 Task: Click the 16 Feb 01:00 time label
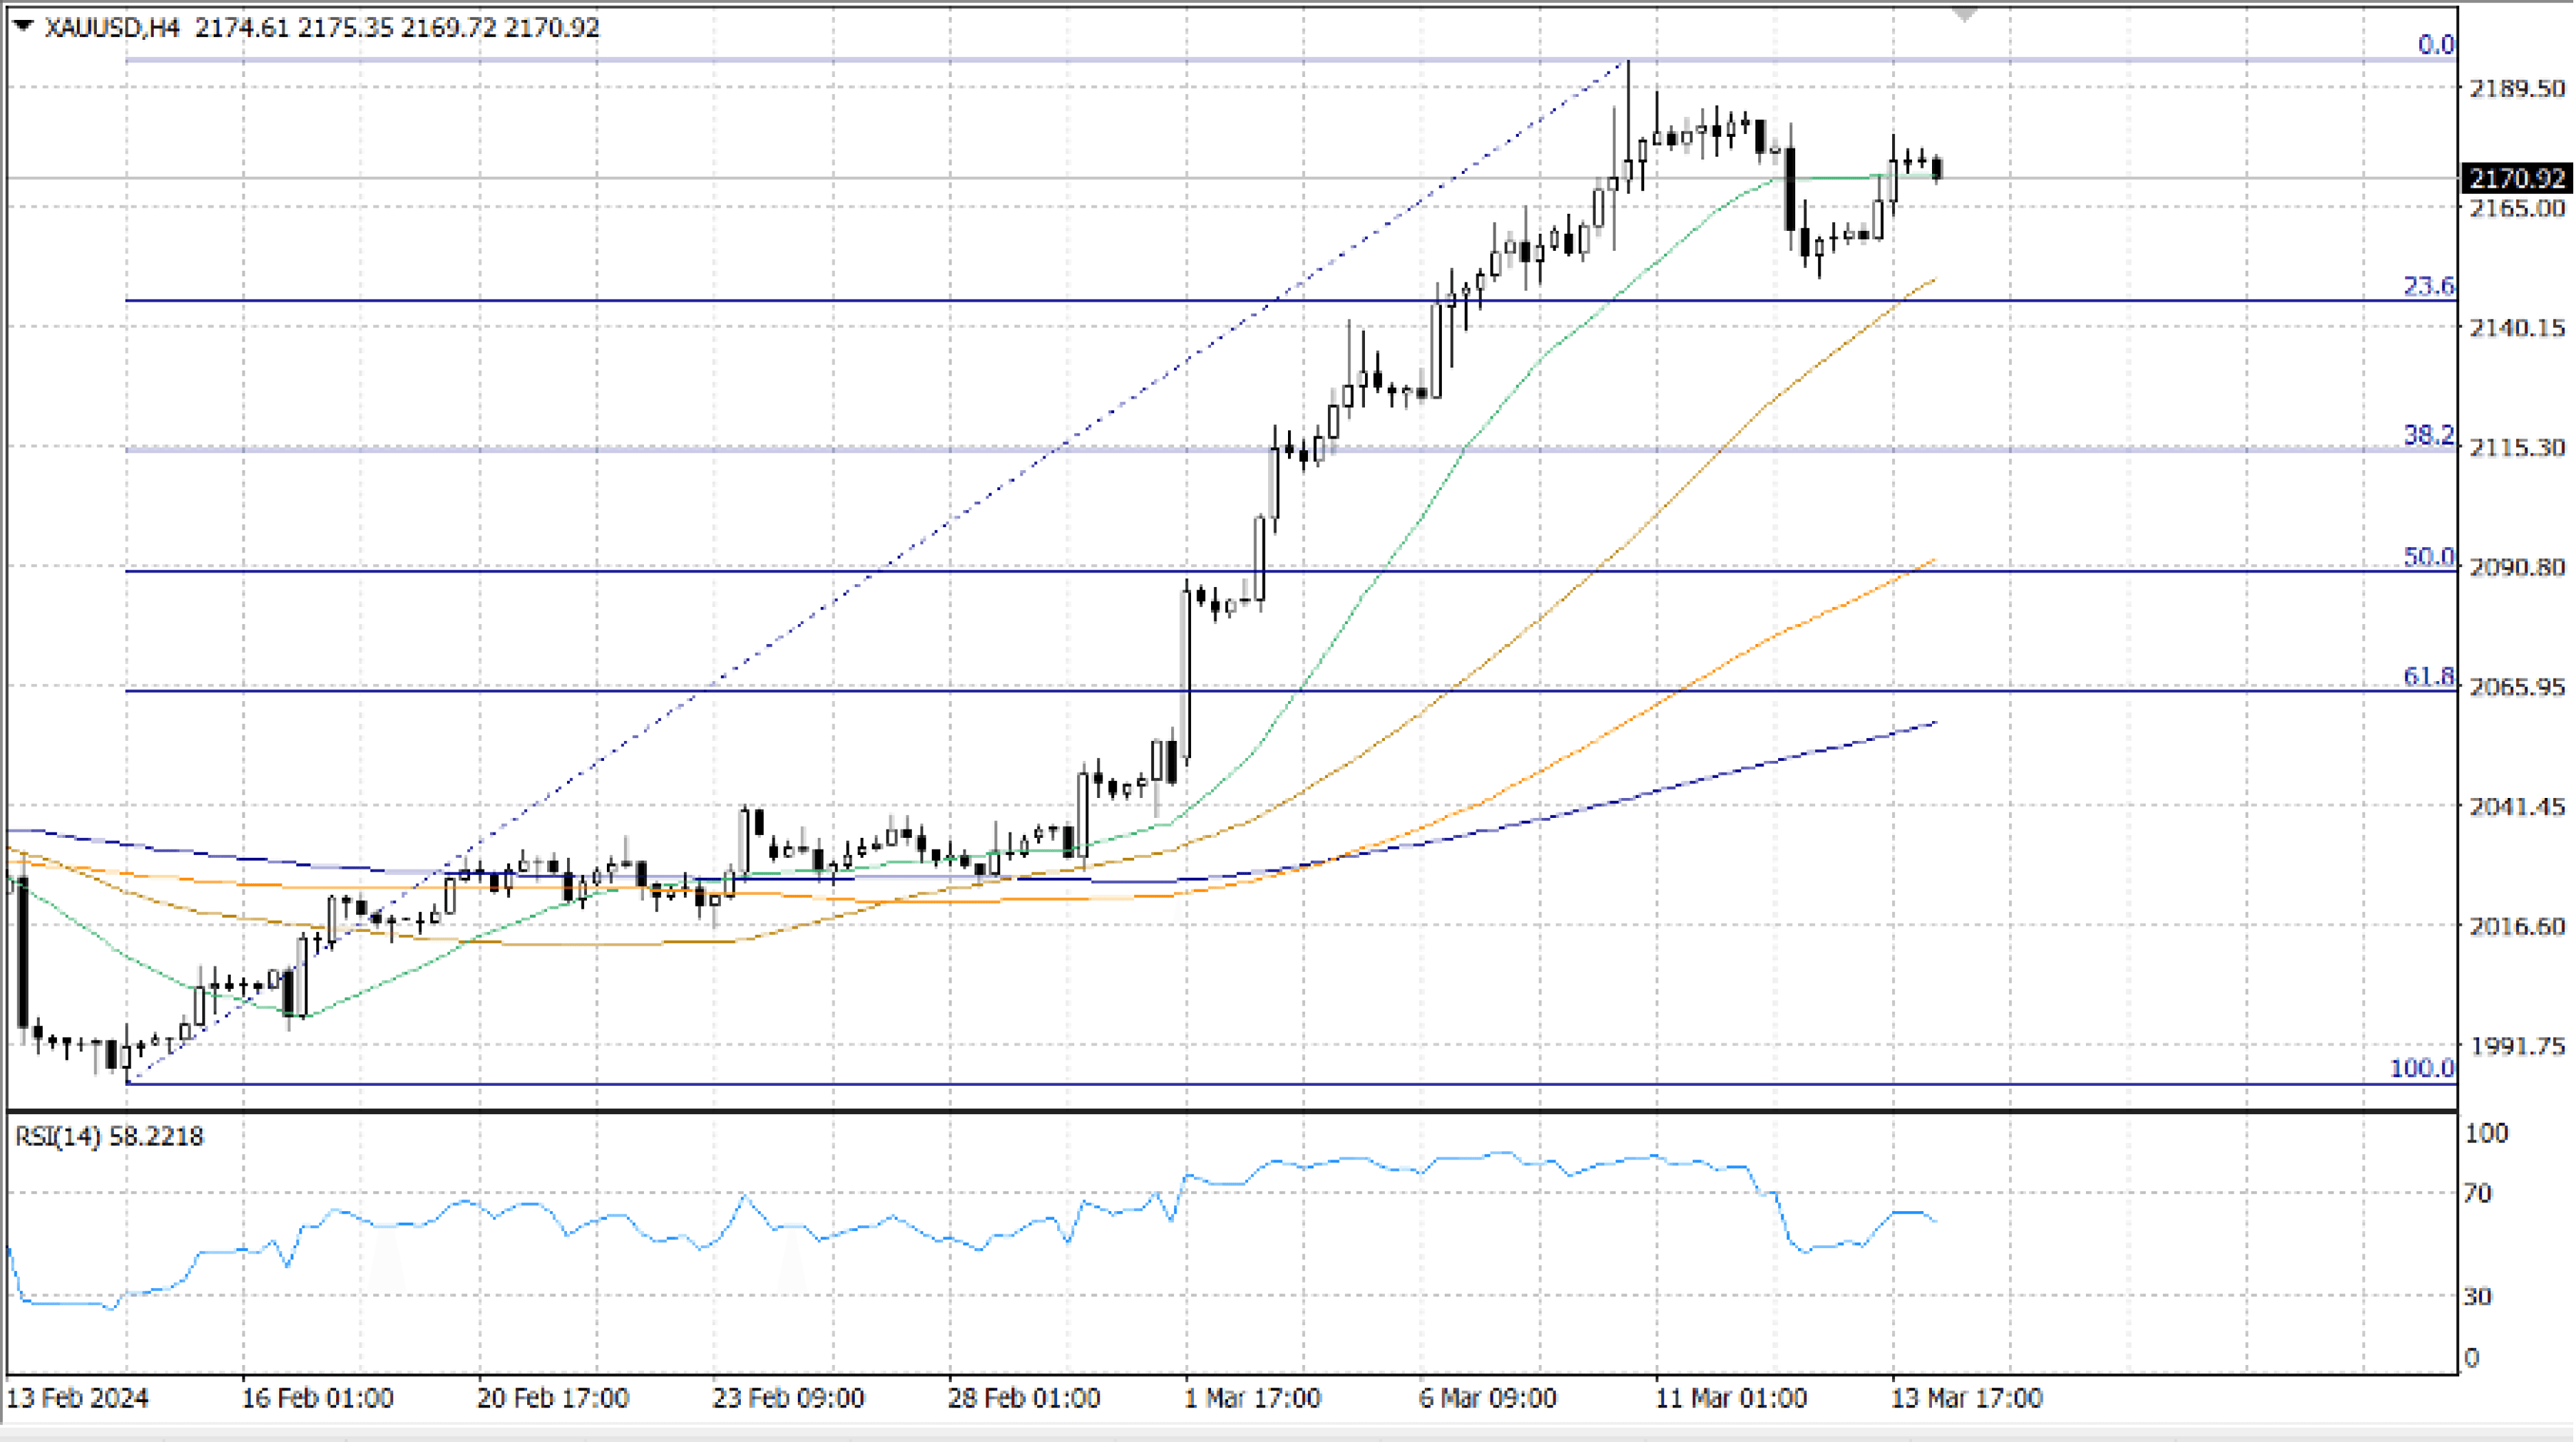point(317,1398)
